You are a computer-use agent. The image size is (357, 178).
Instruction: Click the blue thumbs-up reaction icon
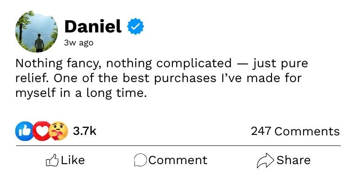pos(24,131)
